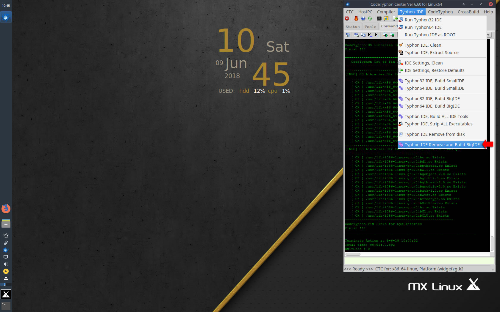Viewport: 500px width, 312px height.
Task: Switch to the Command tab
Action: tap(389, 26)
